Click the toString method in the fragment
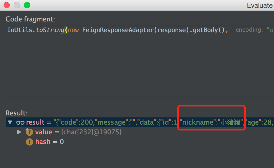The image size is (274, 168). (50, 30)
